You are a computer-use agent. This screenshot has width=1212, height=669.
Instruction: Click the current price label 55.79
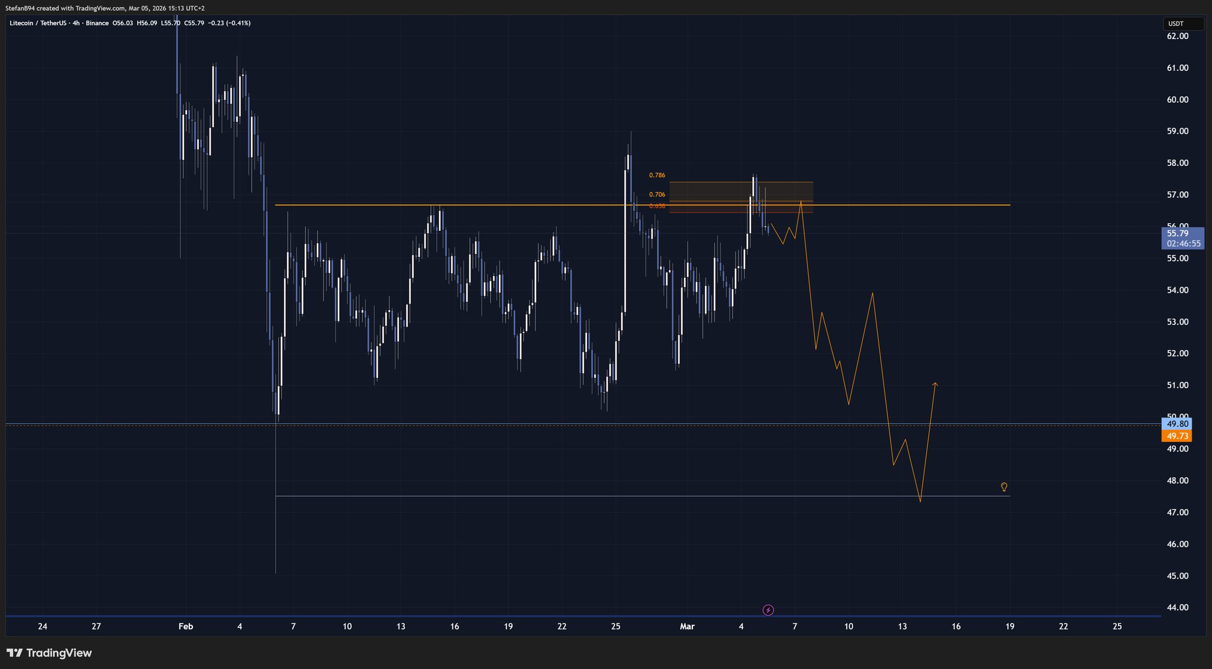tap(1178, 233)
